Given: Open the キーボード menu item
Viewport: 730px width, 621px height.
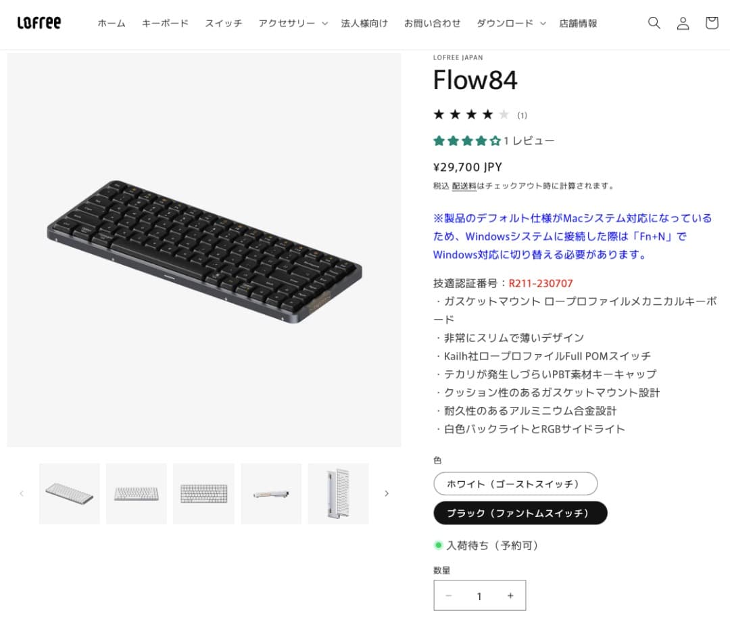Looking at the screenshot, I should click(x=164, y=22).
